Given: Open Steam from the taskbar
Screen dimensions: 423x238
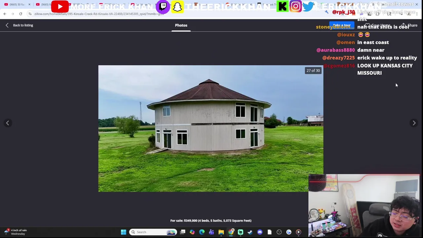Looking at the screenshot, I should 250,232.
